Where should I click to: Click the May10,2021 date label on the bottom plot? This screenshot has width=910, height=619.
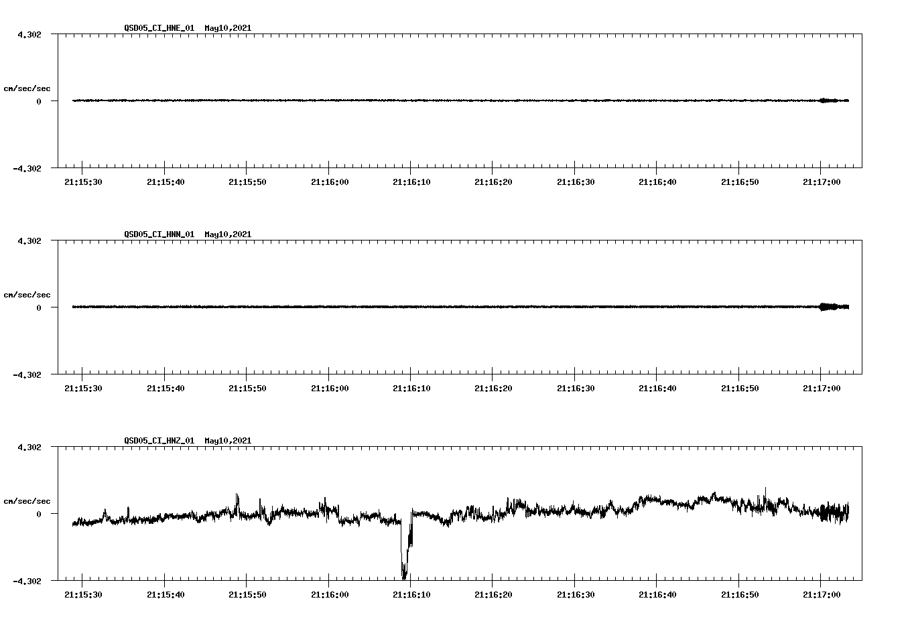228,441
